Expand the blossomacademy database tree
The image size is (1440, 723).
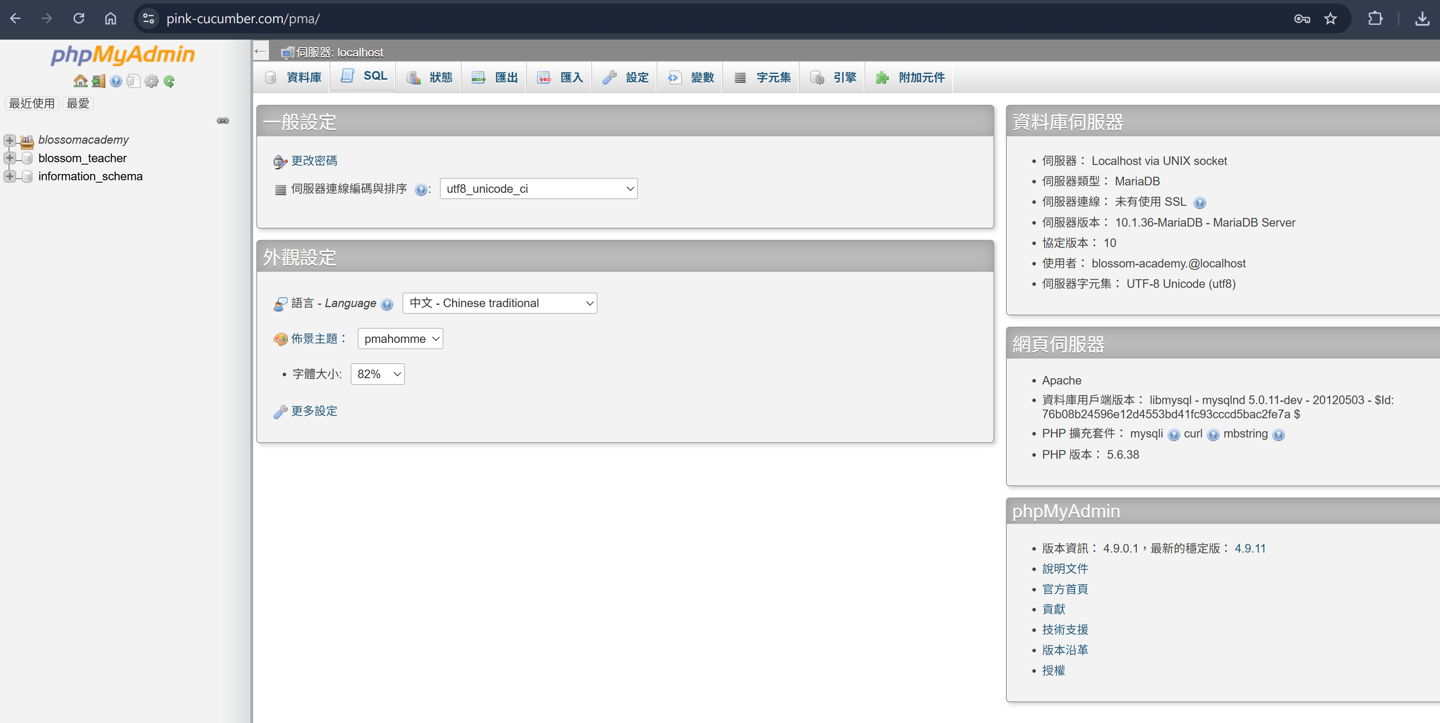(9, 140)
